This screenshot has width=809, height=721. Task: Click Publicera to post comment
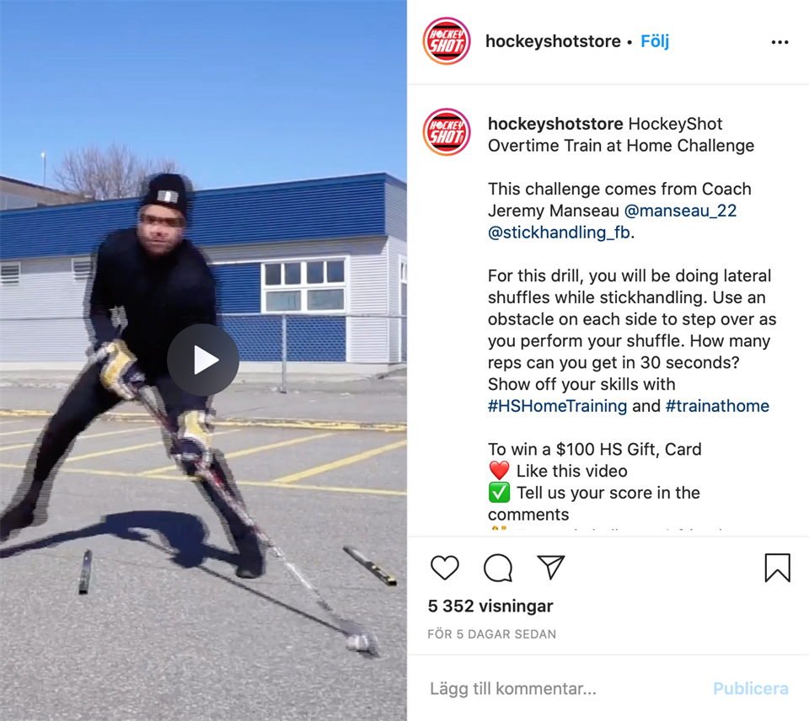click(x=751, y=688)
